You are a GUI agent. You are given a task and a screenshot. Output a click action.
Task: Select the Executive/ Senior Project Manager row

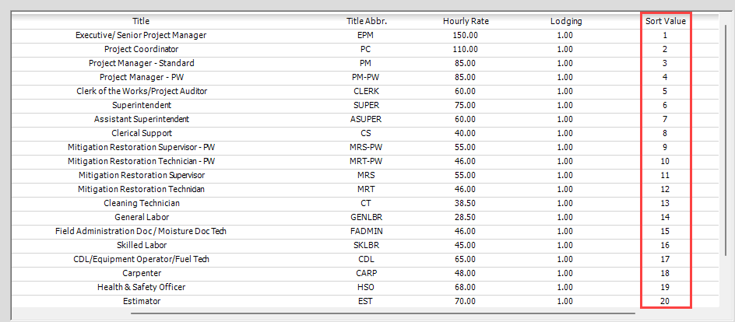coord(364,35)
